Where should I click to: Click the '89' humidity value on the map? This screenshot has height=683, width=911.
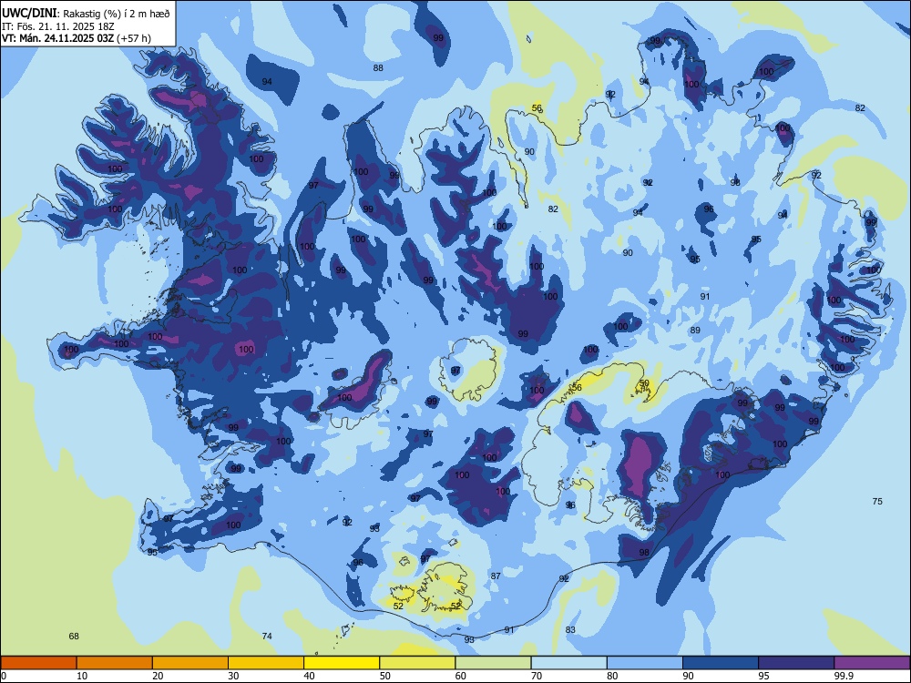(x=695, y=331)
